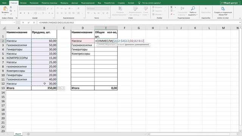
Task: Confirm the formula with the checkmark icon
Action: tap(29, 23)
